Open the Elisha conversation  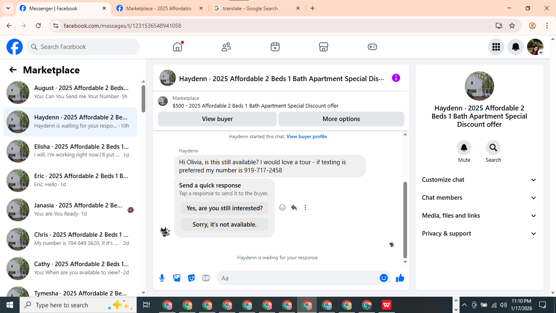[70, 151]
